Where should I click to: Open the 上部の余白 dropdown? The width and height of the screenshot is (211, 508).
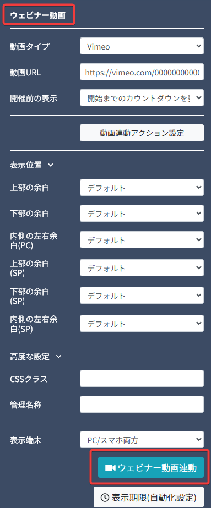142,188
